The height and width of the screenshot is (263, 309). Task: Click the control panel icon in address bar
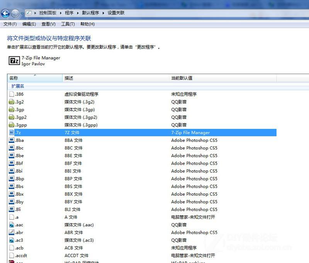pos(29,13)
